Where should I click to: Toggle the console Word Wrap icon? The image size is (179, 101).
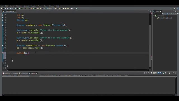(x=156, y=73)
